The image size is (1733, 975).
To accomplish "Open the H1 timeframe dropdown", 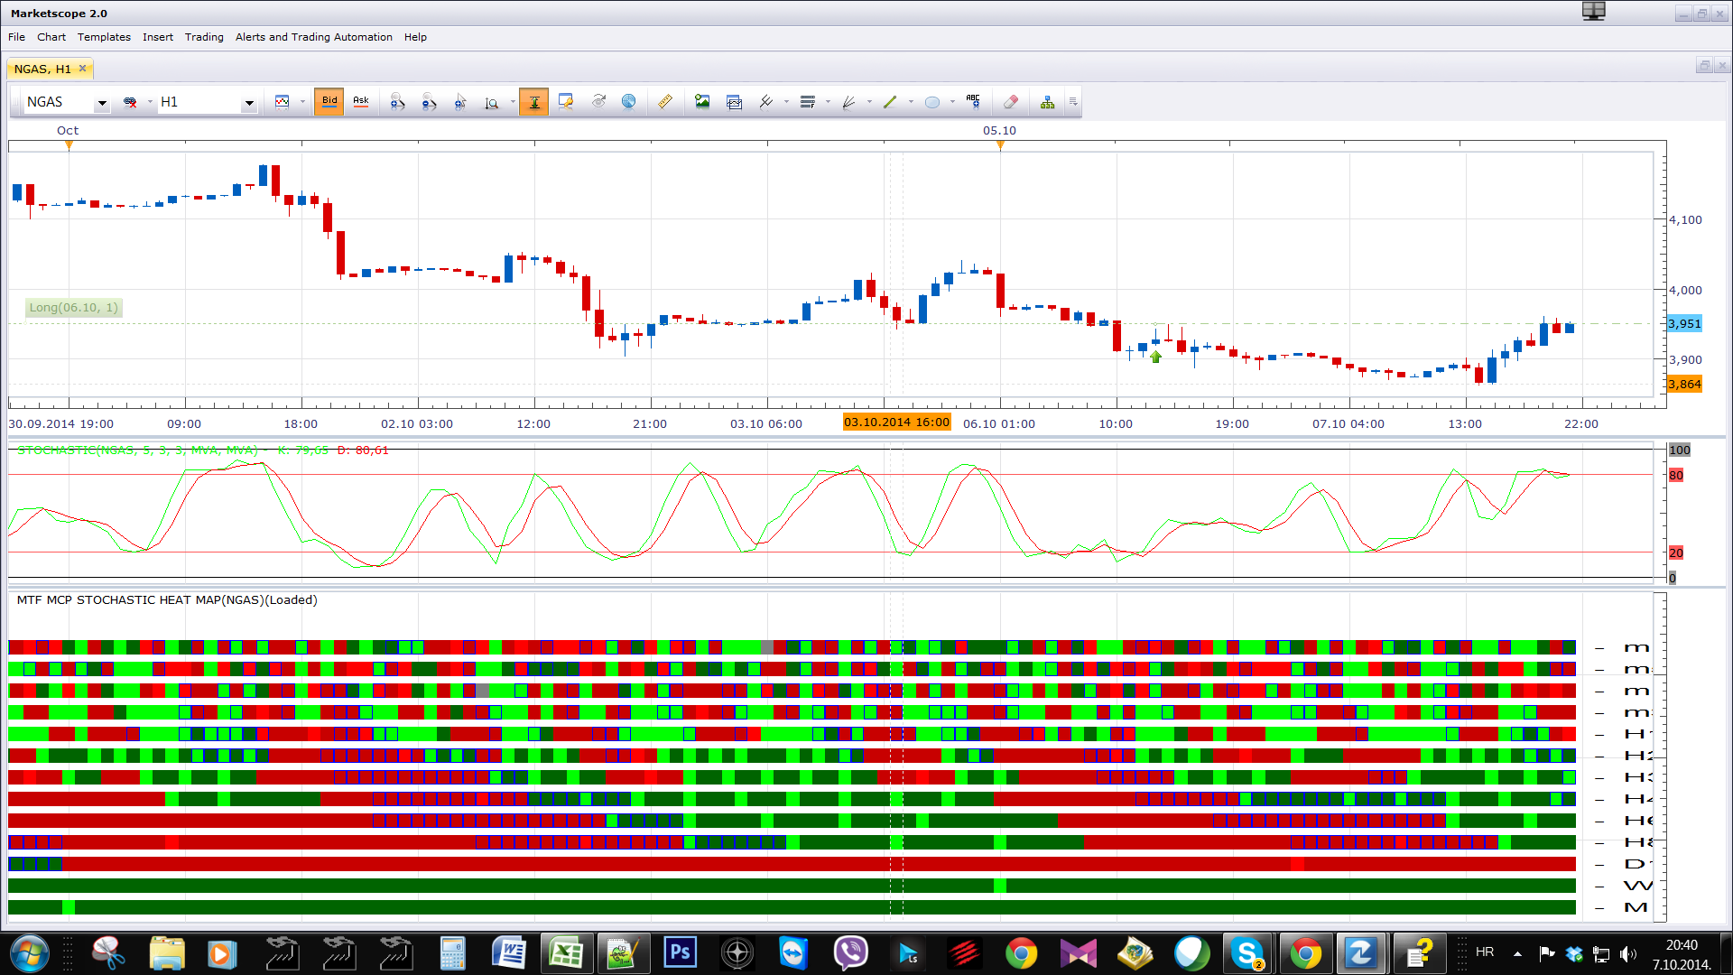I will 249,103.
